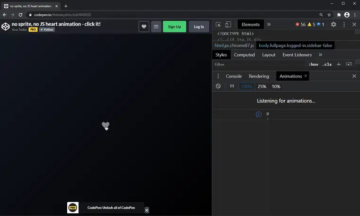Open the Console drawer tab
This screenshot has width=360, height=216.
[234, 76]
